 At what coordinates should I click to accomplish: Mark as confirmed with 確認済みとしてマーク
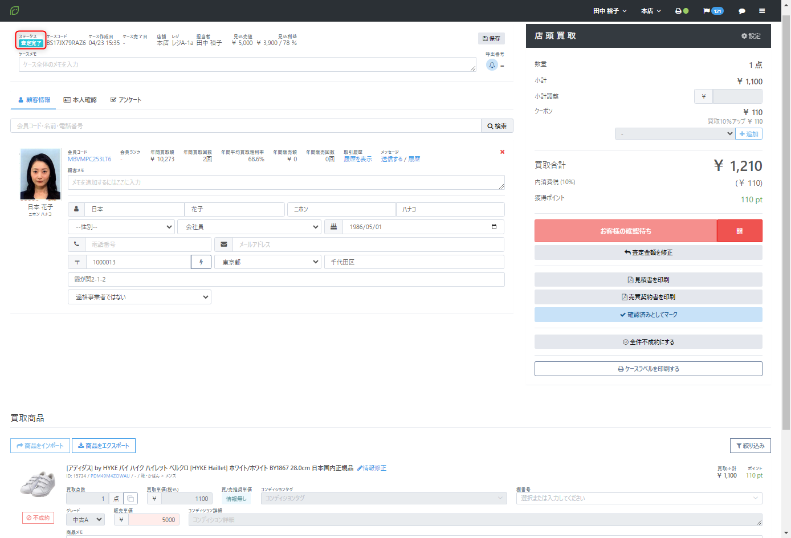coord(648,315)
